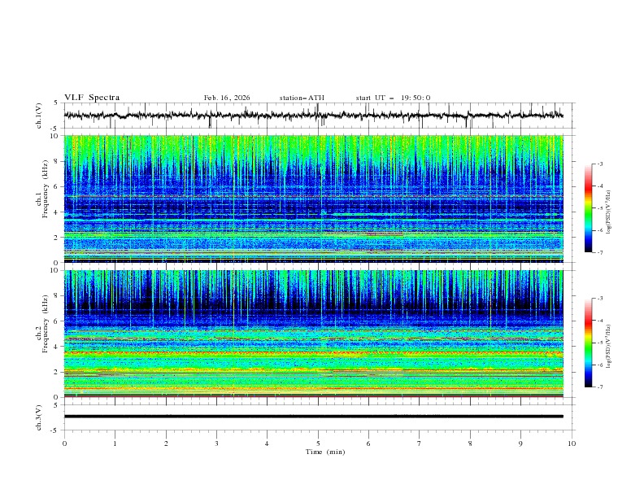
Task: Click the "2" frequency tick of ch.2 spectrogram
Action: 58,372
